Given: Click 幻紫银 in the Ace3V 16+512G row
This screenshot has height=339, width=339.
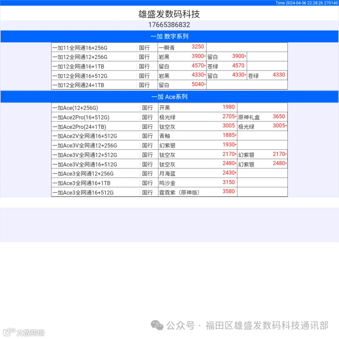Looking at the screenshot, I should tap(246, 165).
